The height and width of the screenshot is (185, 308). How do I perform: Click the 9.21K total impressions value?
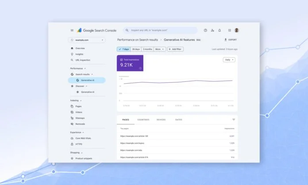[x=126, y=65]
